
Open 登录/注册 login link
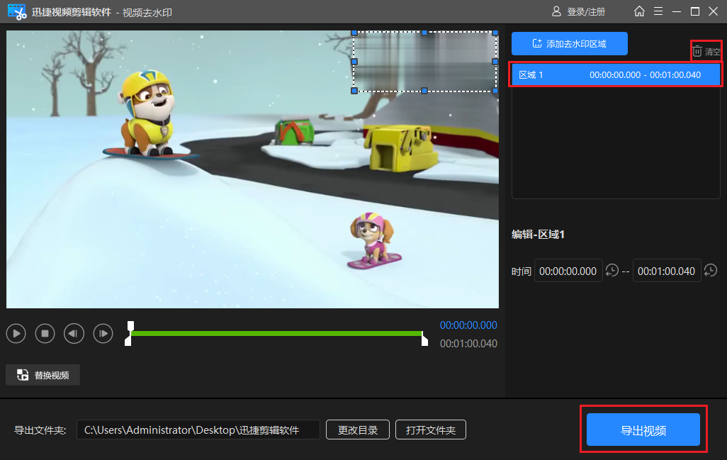(579, 11)
